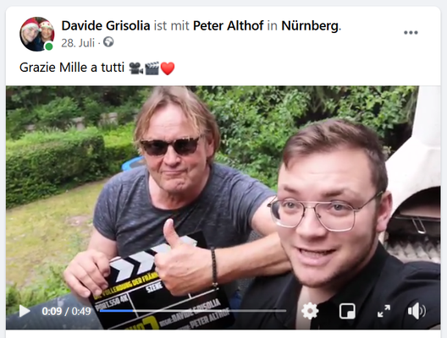Click the 0:09 / 0:49 time display
Image resolution: width=447 pixels, height=338 pixels.
click(66, 311)
